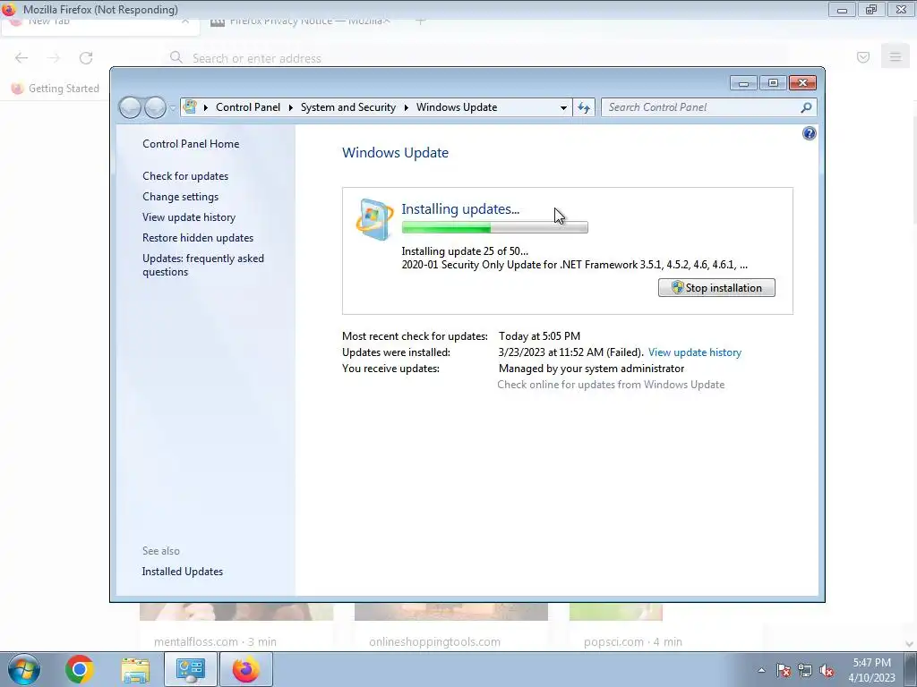Viewport: 917px width, 687px height.
Task: Click the Installing updates... heading
Action: 460,209
